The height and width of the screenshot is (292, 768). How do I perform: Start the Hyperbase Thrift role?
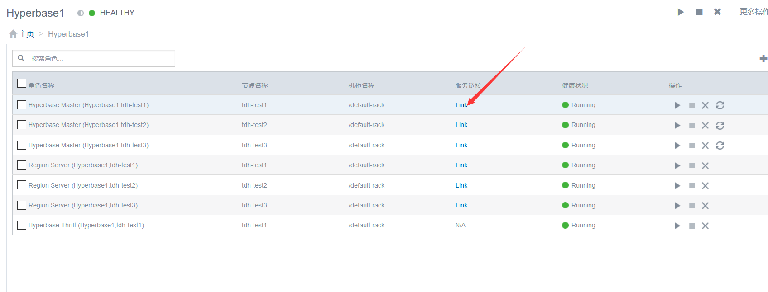[677, 226]
